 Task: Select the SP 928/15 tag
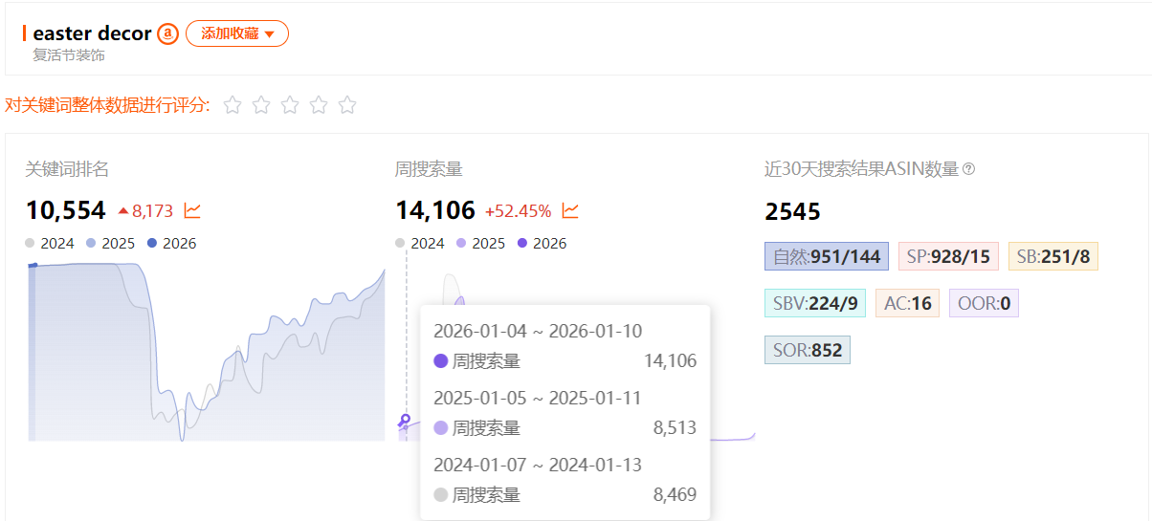coord(948,256)
